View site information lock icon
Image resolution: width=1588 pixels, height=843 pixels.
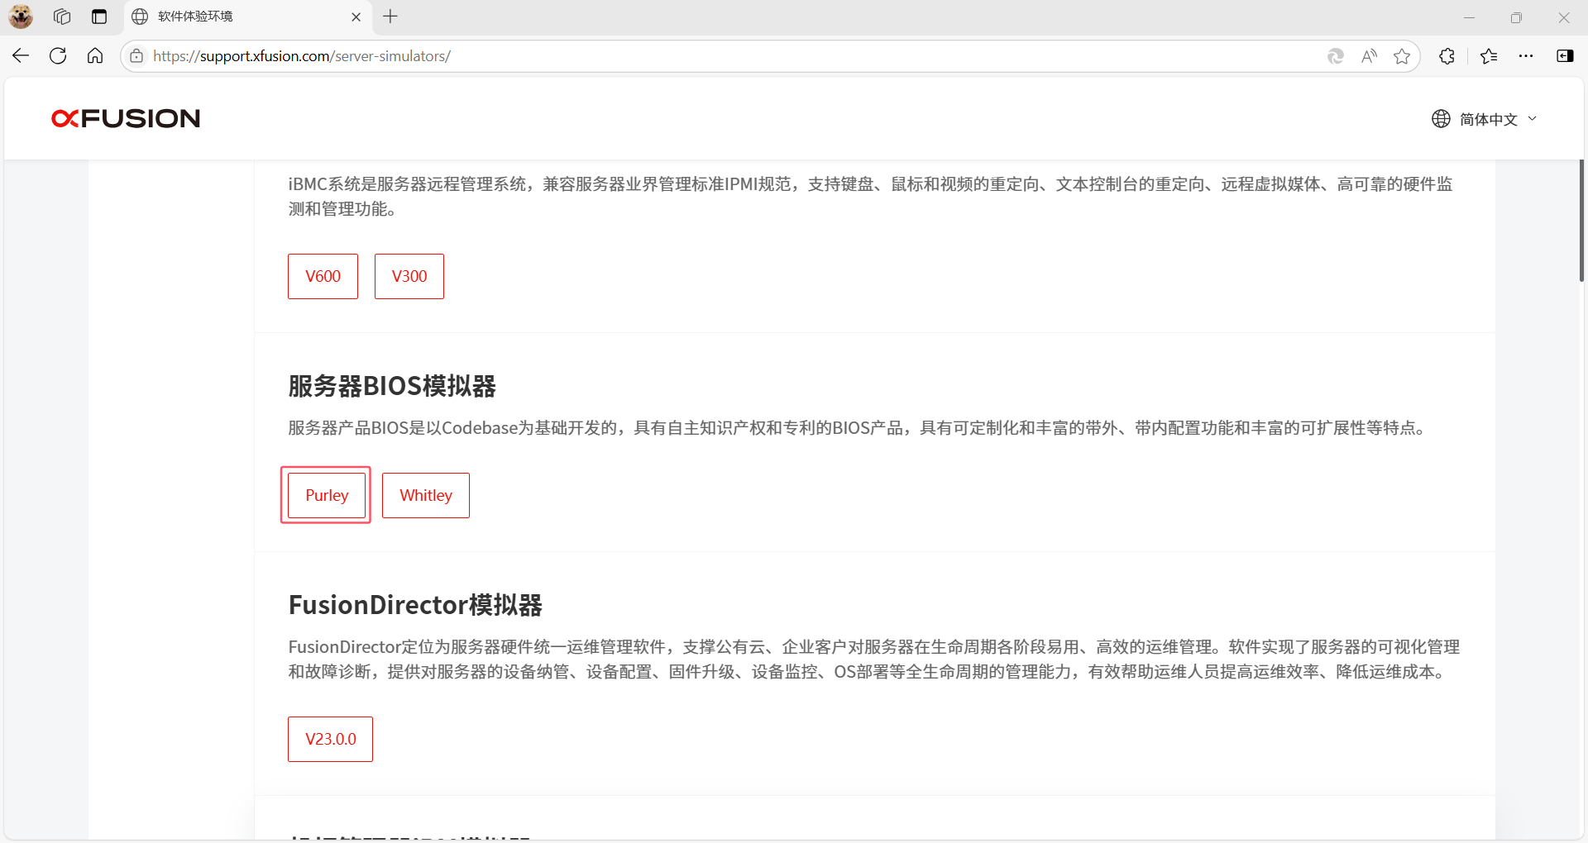click(x=136, y=56)
